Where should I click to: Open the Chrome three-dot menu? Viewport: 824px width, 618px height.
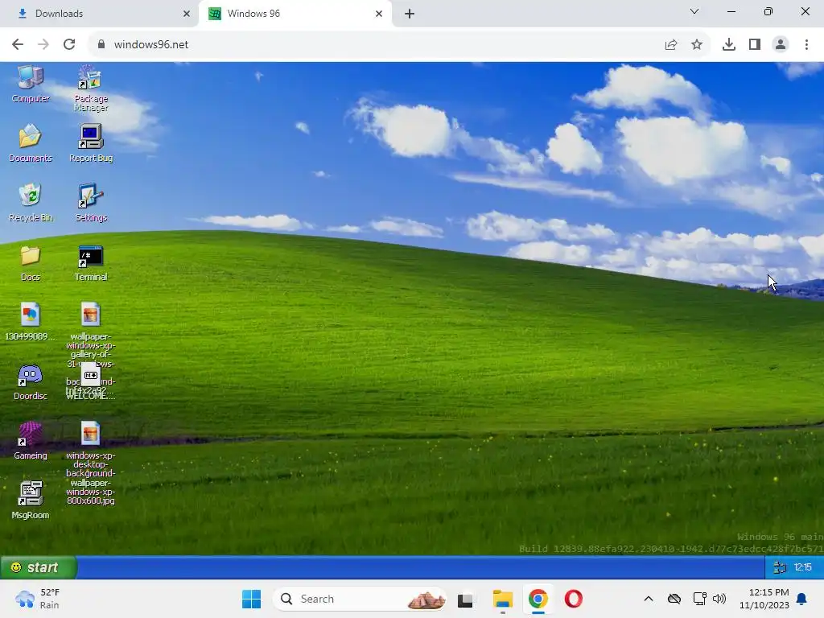point(806,45)
